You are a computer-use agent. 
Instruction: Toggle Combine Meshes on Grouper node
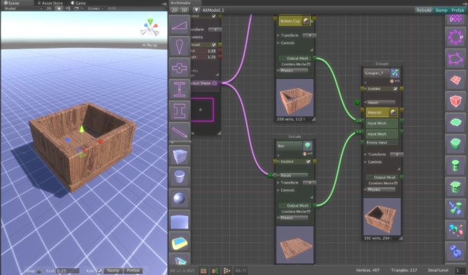[x=396, y=184]
